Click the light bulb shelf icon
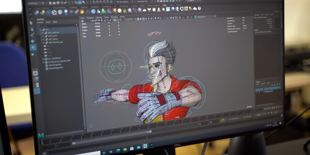 coord(190,8)
